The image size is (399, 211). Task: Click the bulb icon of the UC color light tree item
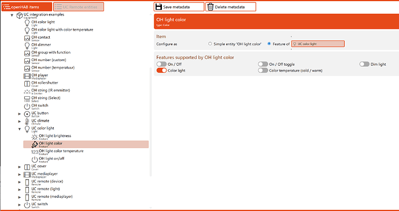pos(27,129)
